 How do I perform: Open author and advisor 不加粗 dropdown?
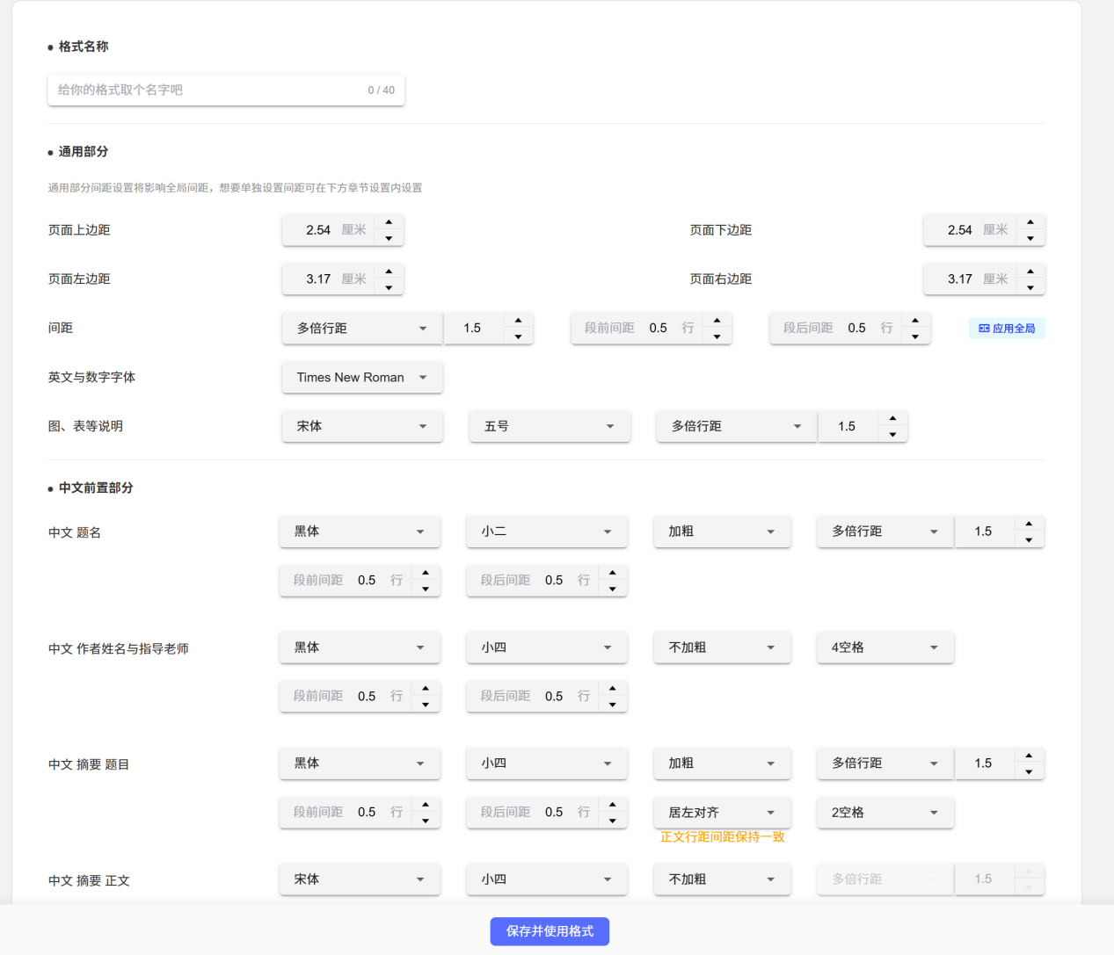click(x=722, y=648)
